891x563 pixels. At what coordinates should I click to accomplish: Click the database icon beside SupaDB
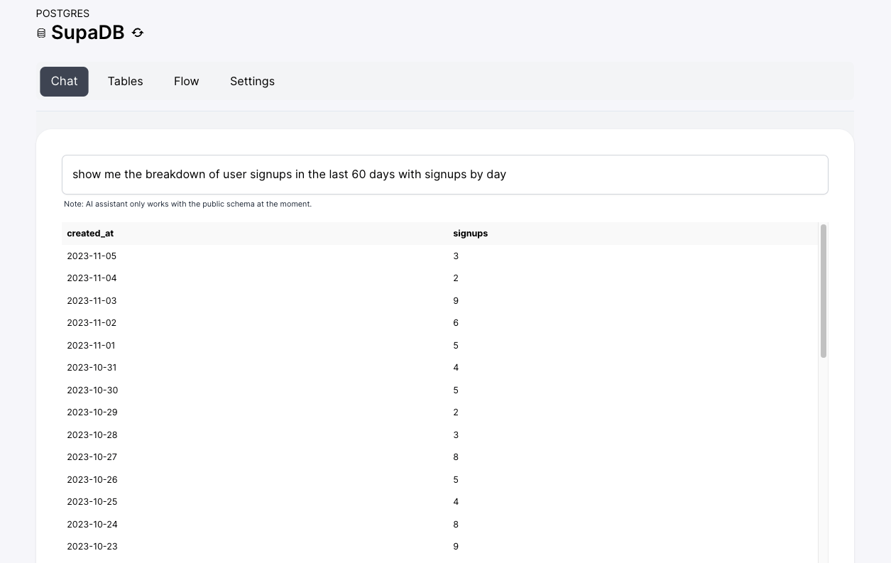pyautogui.click(x=41, y=33)
